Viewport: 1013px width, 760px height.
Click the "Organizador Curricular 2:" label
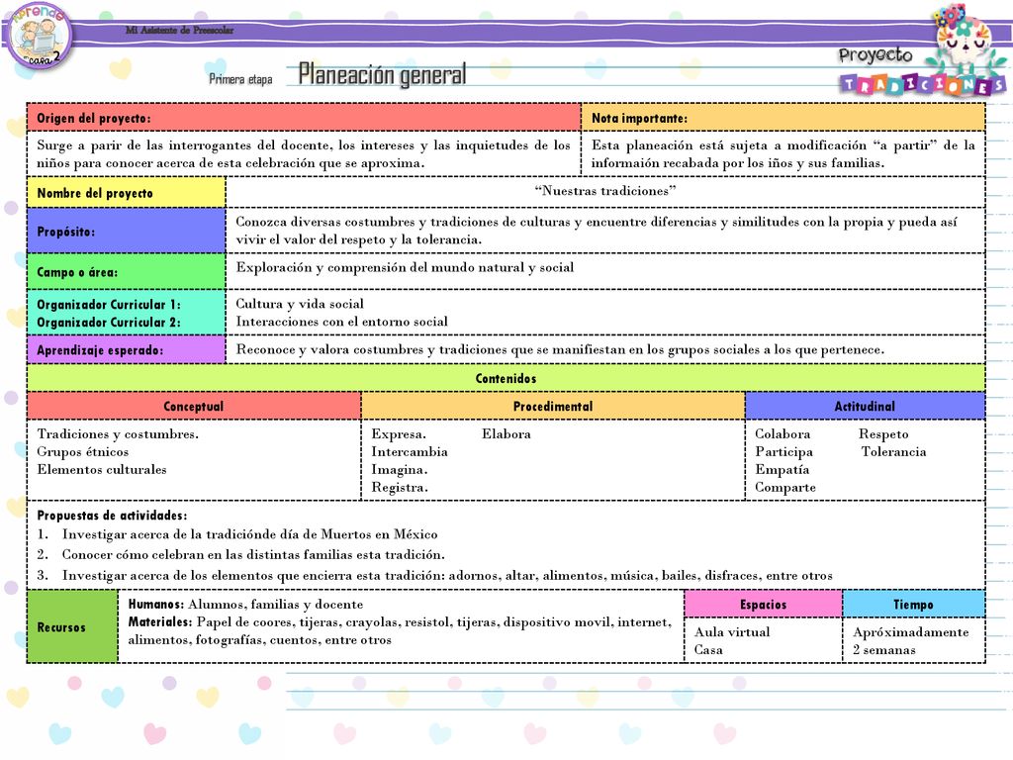(109, 322)
